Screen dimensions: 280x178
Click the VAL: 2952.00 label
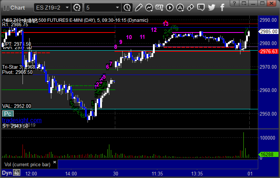16,106
